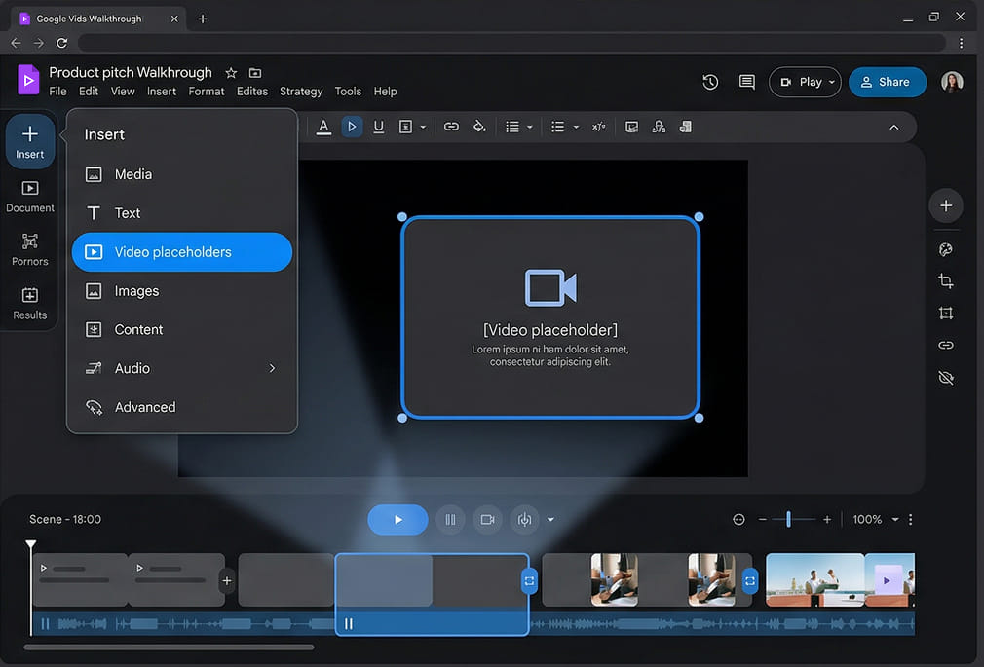Toggle the visibility-off icon in right sidebar
Screen dimensions: 984x667
pos(945,377)
